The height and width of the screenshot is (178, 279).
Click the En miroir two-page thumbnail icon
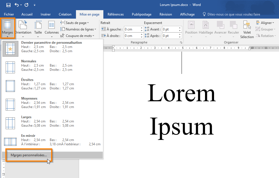pos(10,142)
